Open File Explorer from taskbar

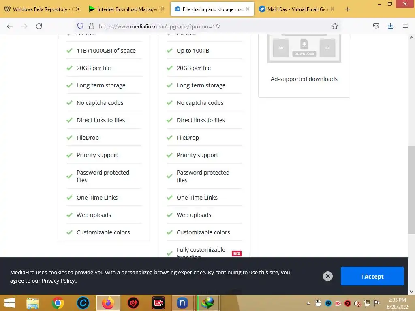tap(32, 303)
